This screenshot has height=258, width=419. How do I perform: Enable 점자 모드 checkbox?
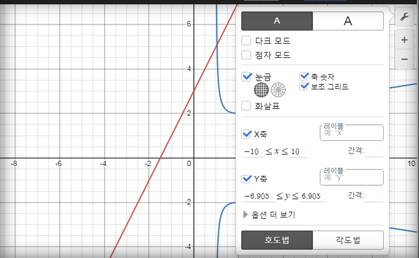[x=246, y=55]
